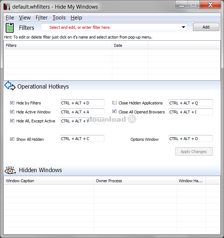The image size is (224, 238).
Task: Click the Operational Hotkeys arrows icon
Action: pyautogui.click(x=10, y=86)
